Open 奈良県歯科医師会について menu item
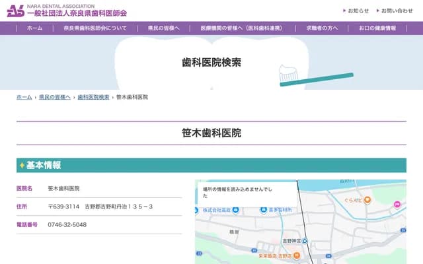 (95, 28)
